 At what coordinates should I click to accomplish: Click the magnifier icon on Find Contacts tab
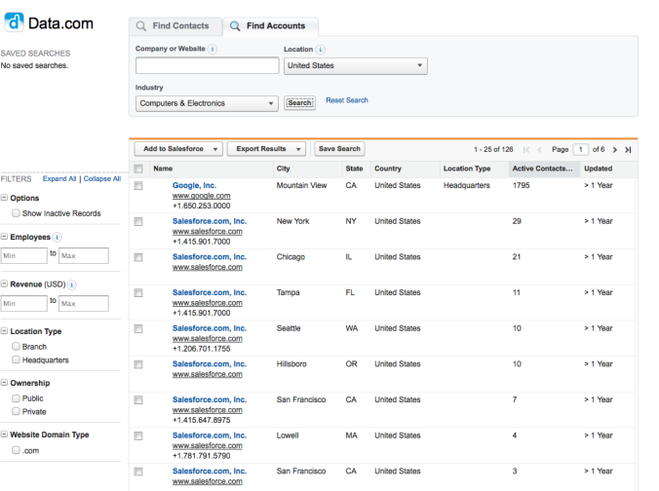(x=141, y=26)
